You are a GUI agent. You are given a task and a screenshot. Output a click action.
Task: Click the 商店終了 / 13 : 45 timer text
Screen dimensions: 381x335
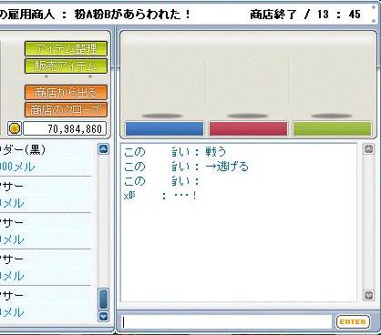pyautogui.click(x=305, y=15)
